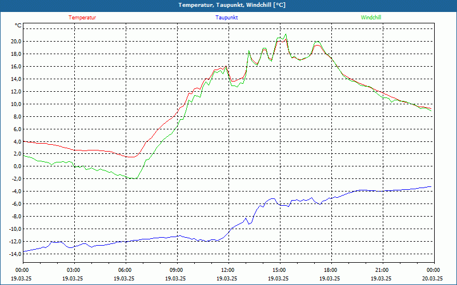Select the 15:00 time label on x-axis
The width and height of the screenshot is (457, 285).
pyautogui.click(x=279, y=270)
